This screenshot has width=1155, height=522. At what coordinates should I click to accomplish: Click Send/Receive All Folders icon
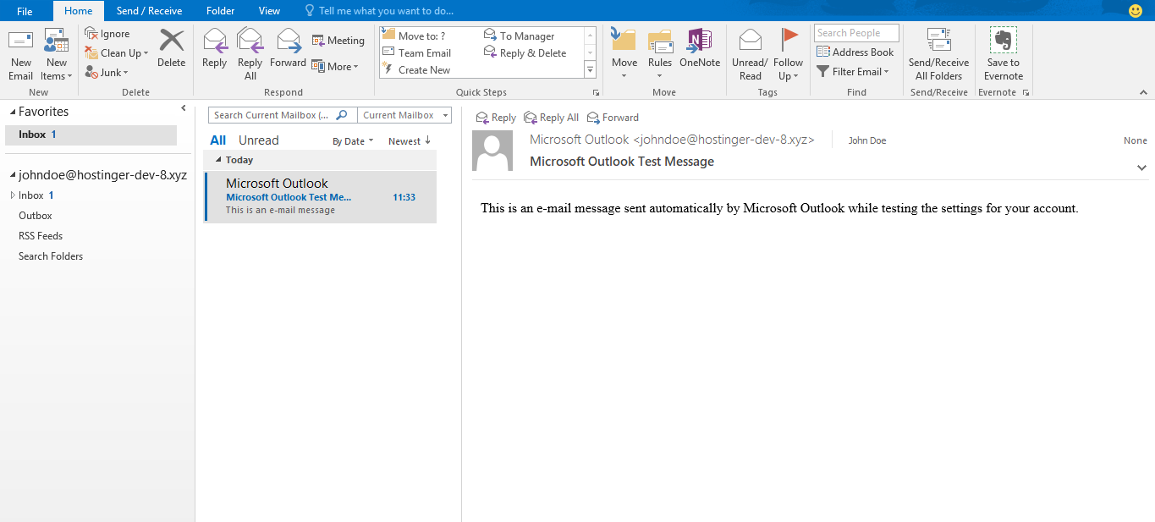(x=938, y=41)
